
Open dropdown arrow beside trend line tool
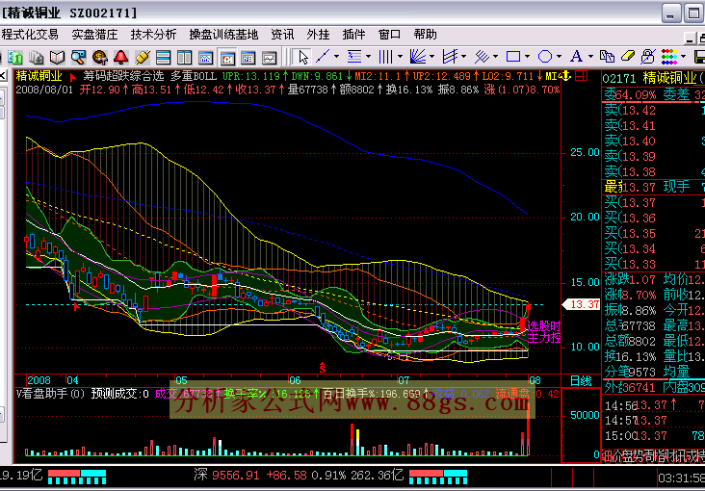pos(336,57)
